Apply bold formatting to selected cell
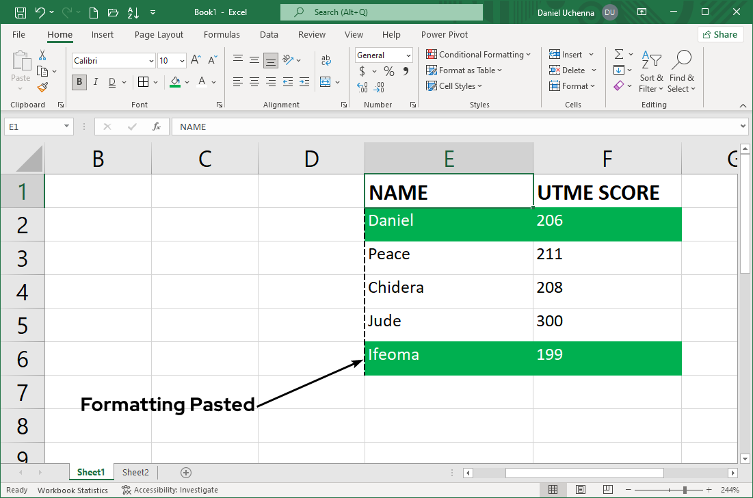This screenshot has width=753, height=498. pos(79,81)
